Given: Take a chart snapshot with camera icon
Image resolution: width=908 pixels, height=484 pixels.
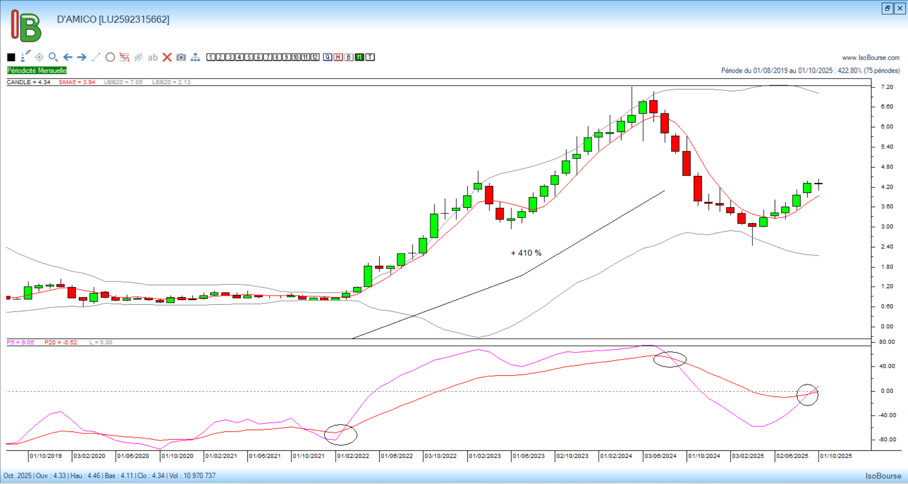Looking at the screenshot, I should [x=181, y=57].
